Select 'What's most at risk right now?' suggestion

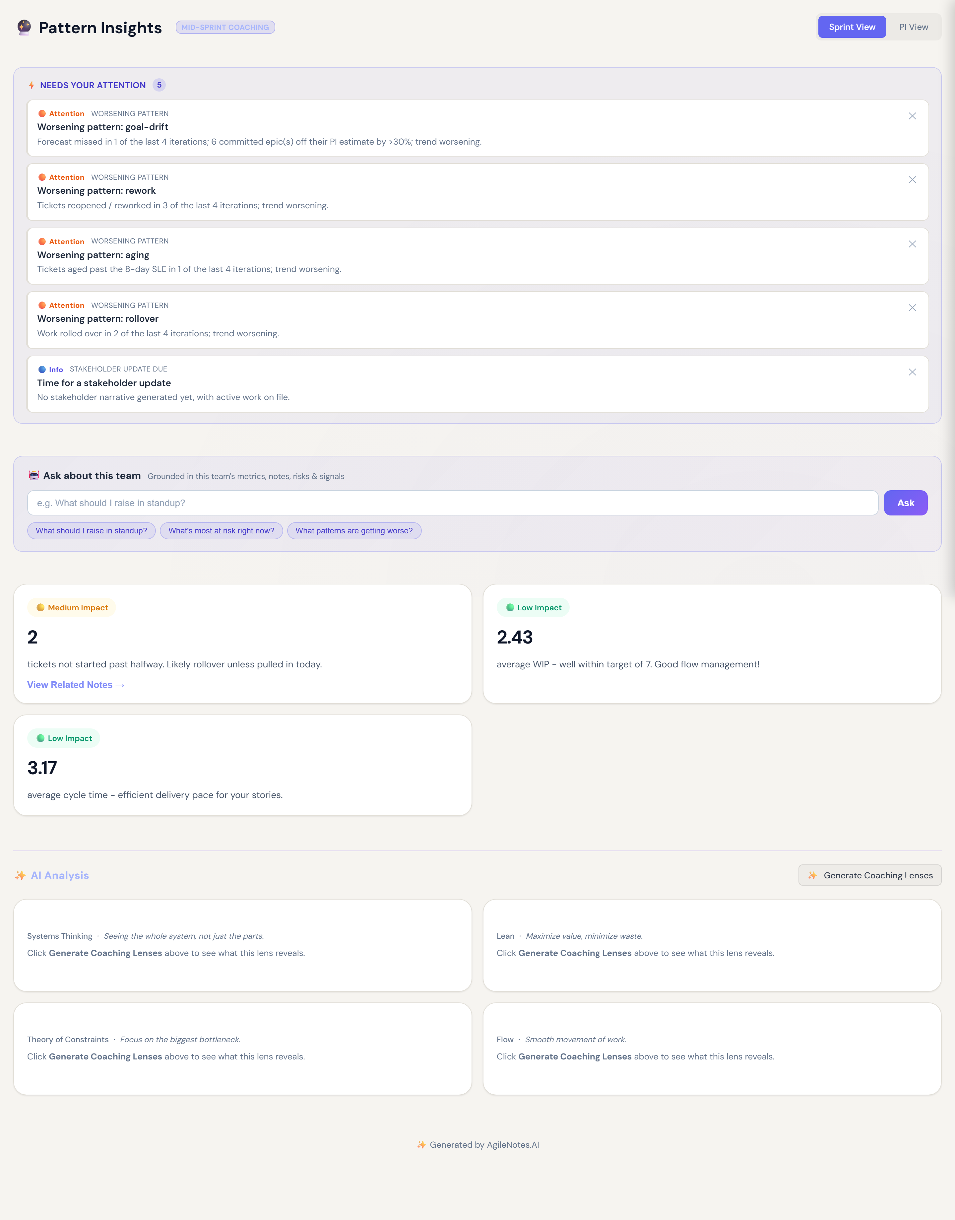pos(221,531)
